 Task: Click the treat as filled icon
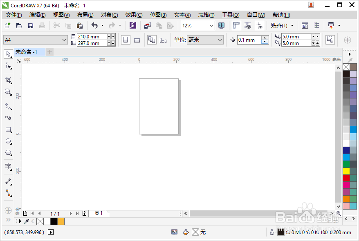(x=330, y=40)
